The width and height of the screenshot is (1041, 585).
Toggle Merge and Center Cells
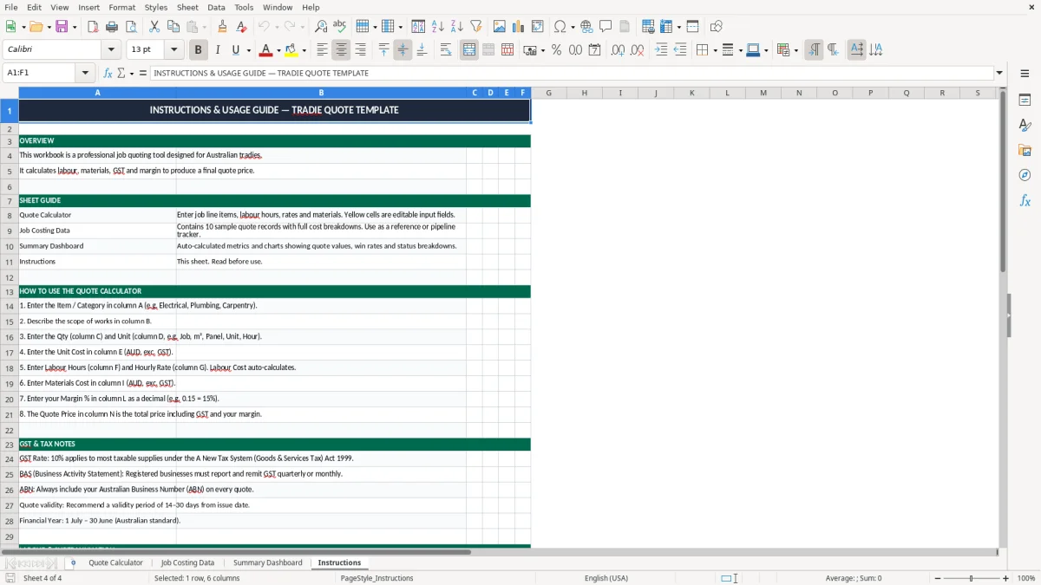click(x=469, y=50)
